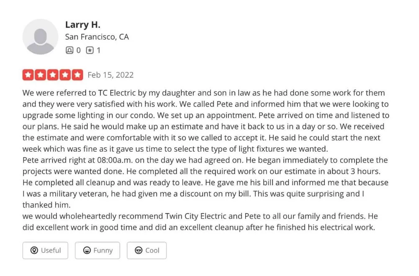Click the third star in the rating
Viewport: 419px width, 276px height.
[53, 75]
